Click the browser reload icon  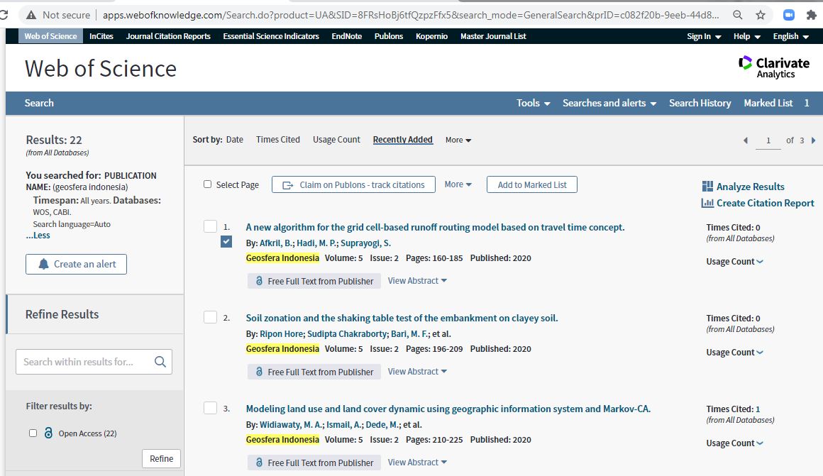coord(4,15)
